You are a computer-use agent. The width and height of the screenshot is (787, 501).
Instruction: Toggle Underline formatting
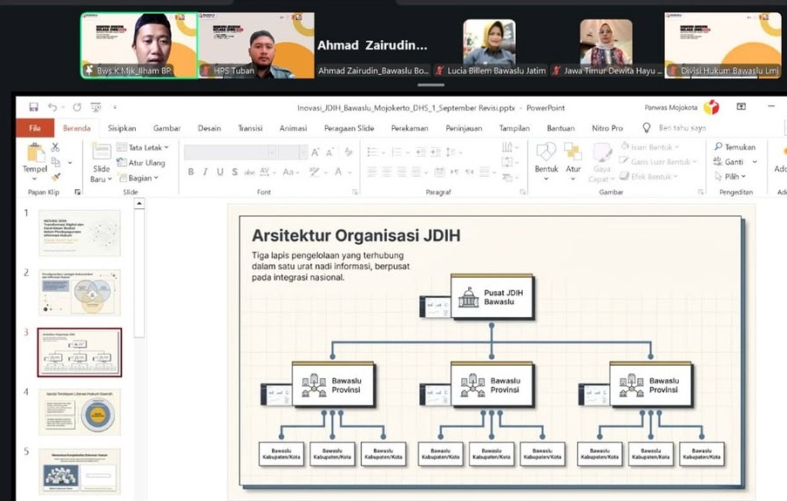tap(220, 173)
